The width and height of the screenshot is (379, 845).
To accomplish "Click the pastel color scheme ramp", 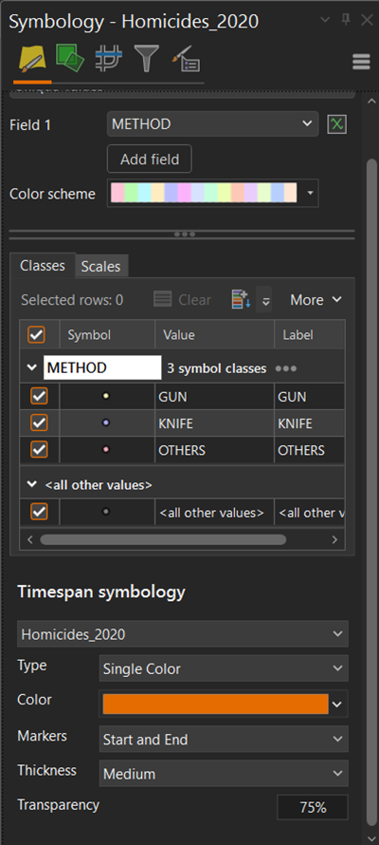I will 204,193.
